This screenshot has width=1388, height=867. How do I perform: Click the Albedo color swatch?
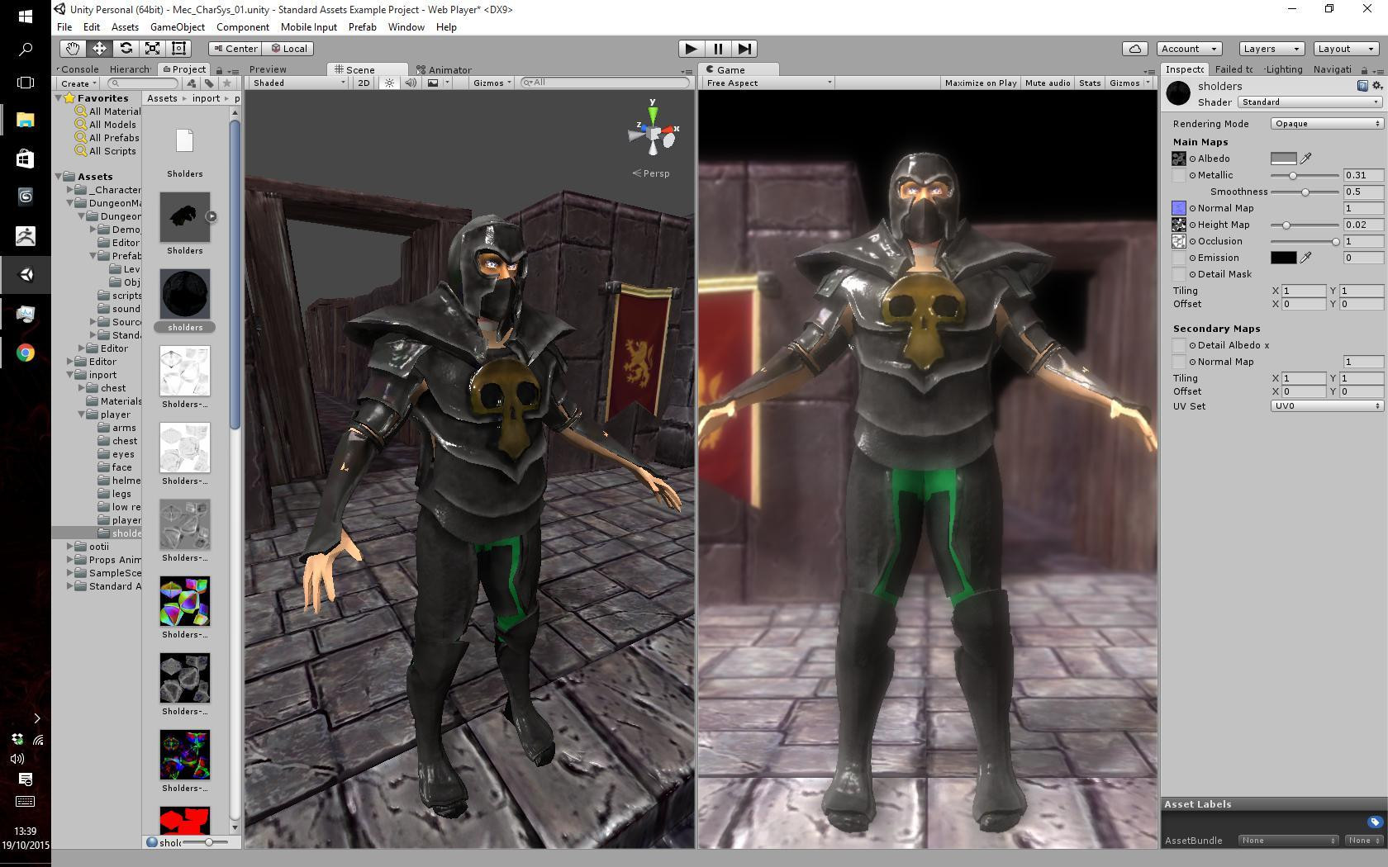click(1283, 159)
